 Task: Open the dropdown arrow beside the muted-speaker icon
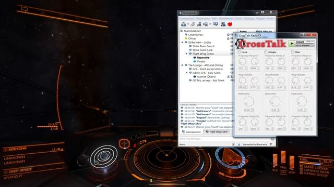(210, 24)
